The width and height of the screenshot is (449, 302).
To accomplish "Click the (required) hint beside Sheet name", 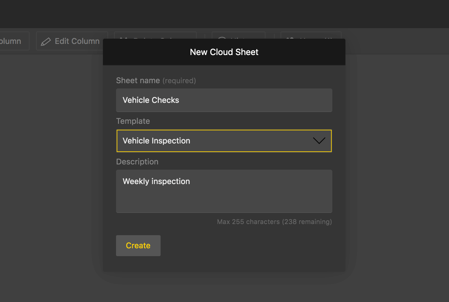I will (x=179, y=81).
